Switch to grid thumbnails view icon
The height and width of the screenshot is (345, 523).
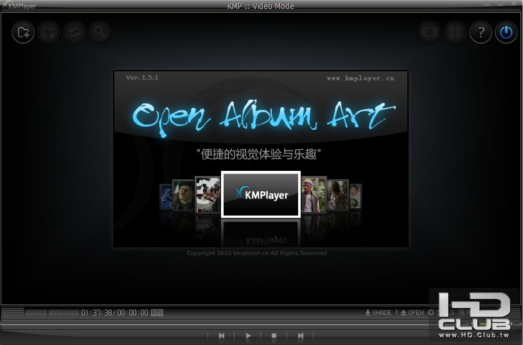point(455,32)
